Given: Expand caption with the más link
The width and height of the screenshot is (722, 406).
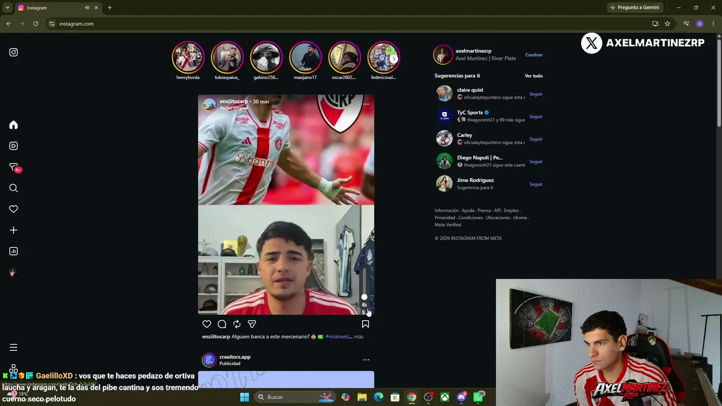Looking at the screenshot, I should click(359, 337).
